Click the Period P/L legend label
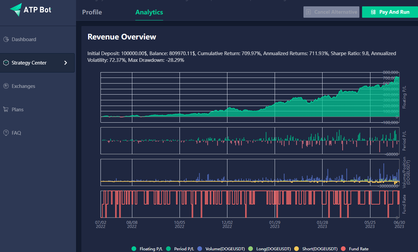 point(184,249)
